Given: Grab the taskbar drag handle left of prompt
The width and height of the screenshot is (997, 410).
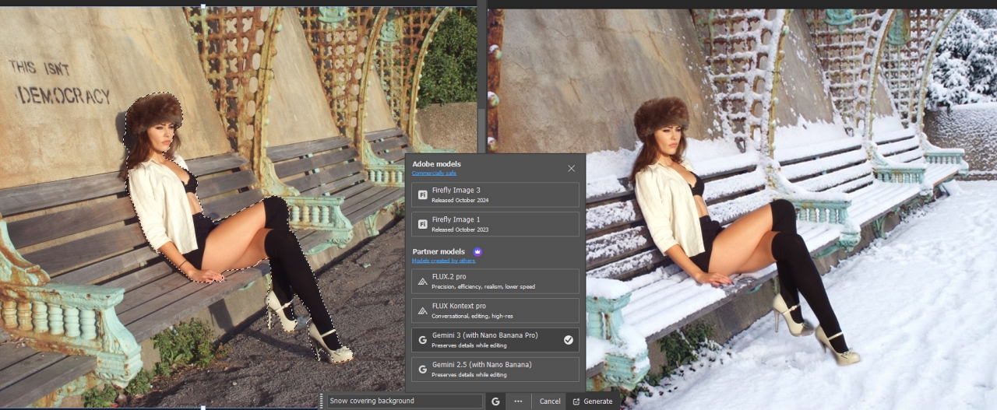Looking at the screenshot, I should pyautogui.click(x=321, y=401).
